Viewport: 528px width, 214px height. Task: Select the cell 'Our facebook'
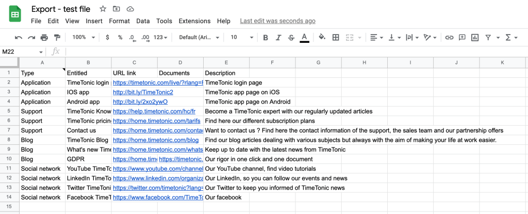[226, 197]
